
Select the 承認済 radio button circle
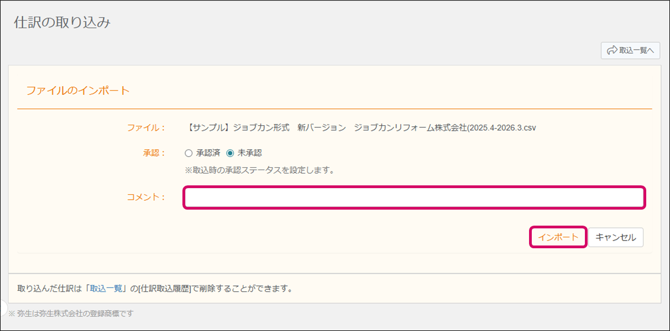click(x=189, y=153)
